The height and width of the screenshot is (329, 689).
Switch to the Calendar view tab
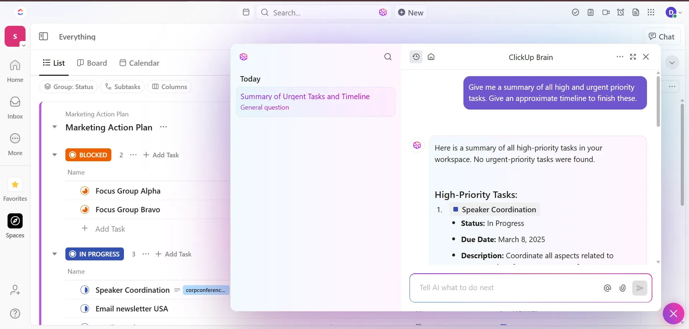click(139, 63)
